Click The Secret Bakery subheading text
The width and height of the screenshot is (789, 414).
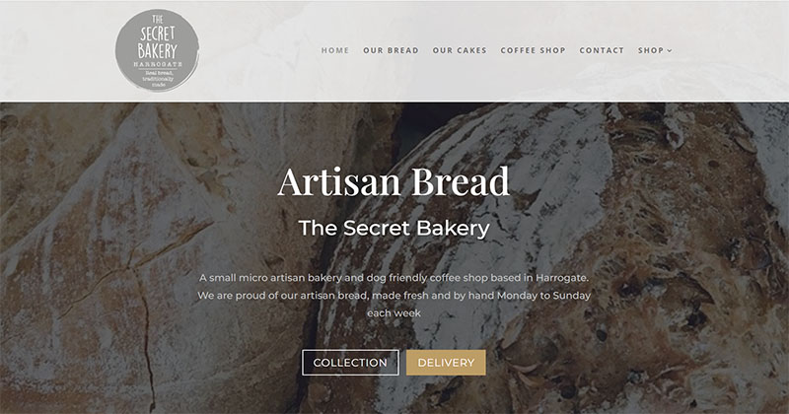[394, 228]
